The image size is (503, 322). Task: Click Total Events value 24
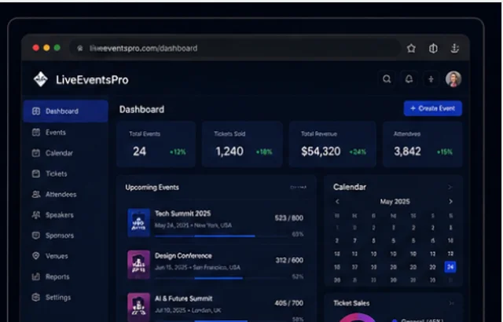click(x=140, y=152)
